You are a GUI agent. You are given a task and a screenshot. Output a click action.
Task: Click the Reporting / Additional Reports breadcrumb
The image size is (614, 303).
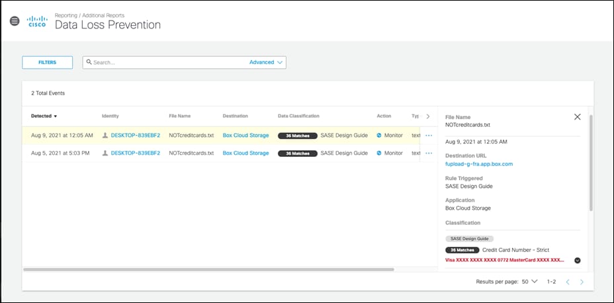(90, 16)
